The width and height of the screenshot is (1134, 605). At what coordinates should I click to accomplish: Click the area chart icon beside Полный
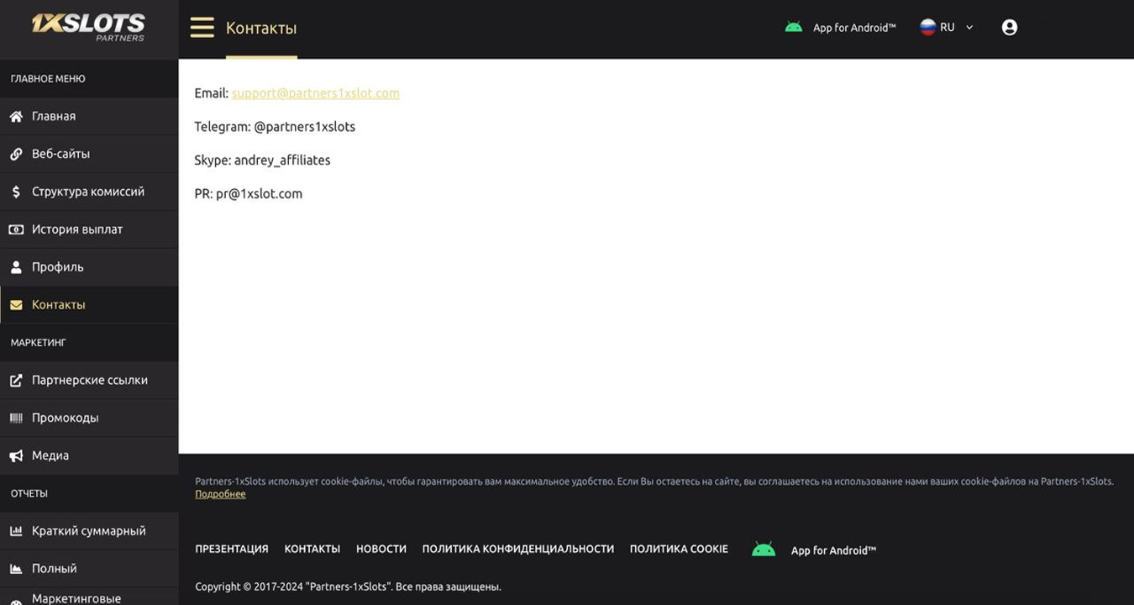(x=16, y=569)
